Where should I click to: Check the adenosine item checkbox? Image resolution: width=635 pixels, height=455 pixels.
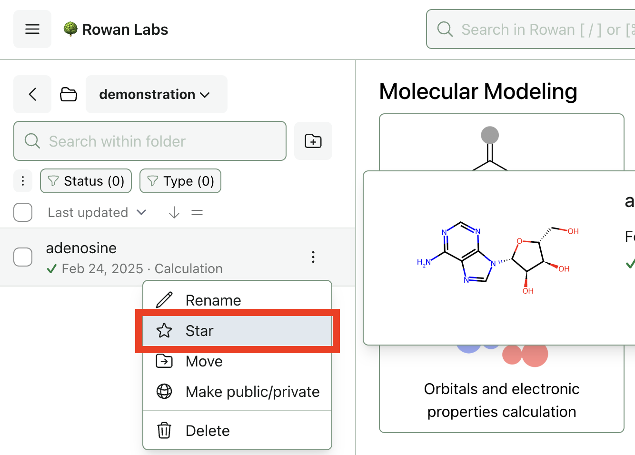coord(23,257)
